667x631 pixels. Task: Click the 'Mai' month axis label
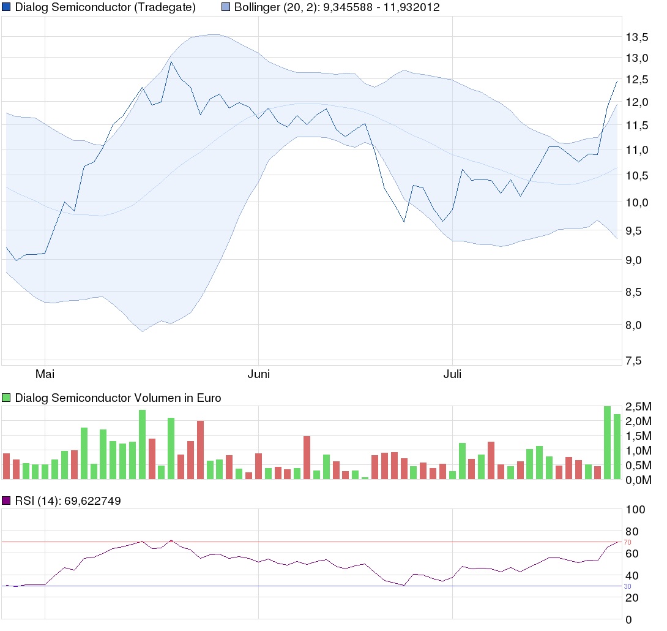pyautogui.click(x=45, y=374)
